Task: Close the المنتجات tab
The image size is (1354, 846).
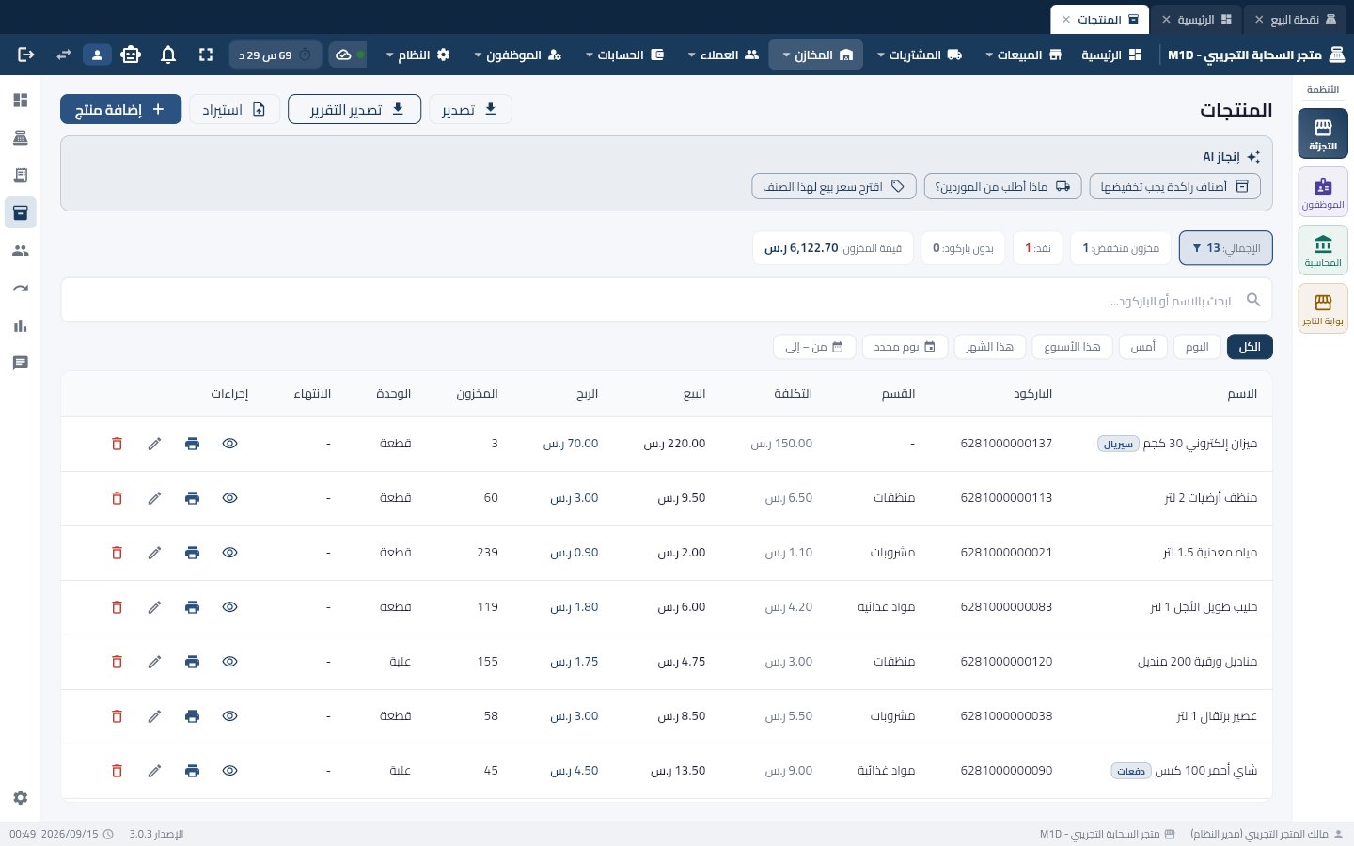Action: tap(1065, 19)
